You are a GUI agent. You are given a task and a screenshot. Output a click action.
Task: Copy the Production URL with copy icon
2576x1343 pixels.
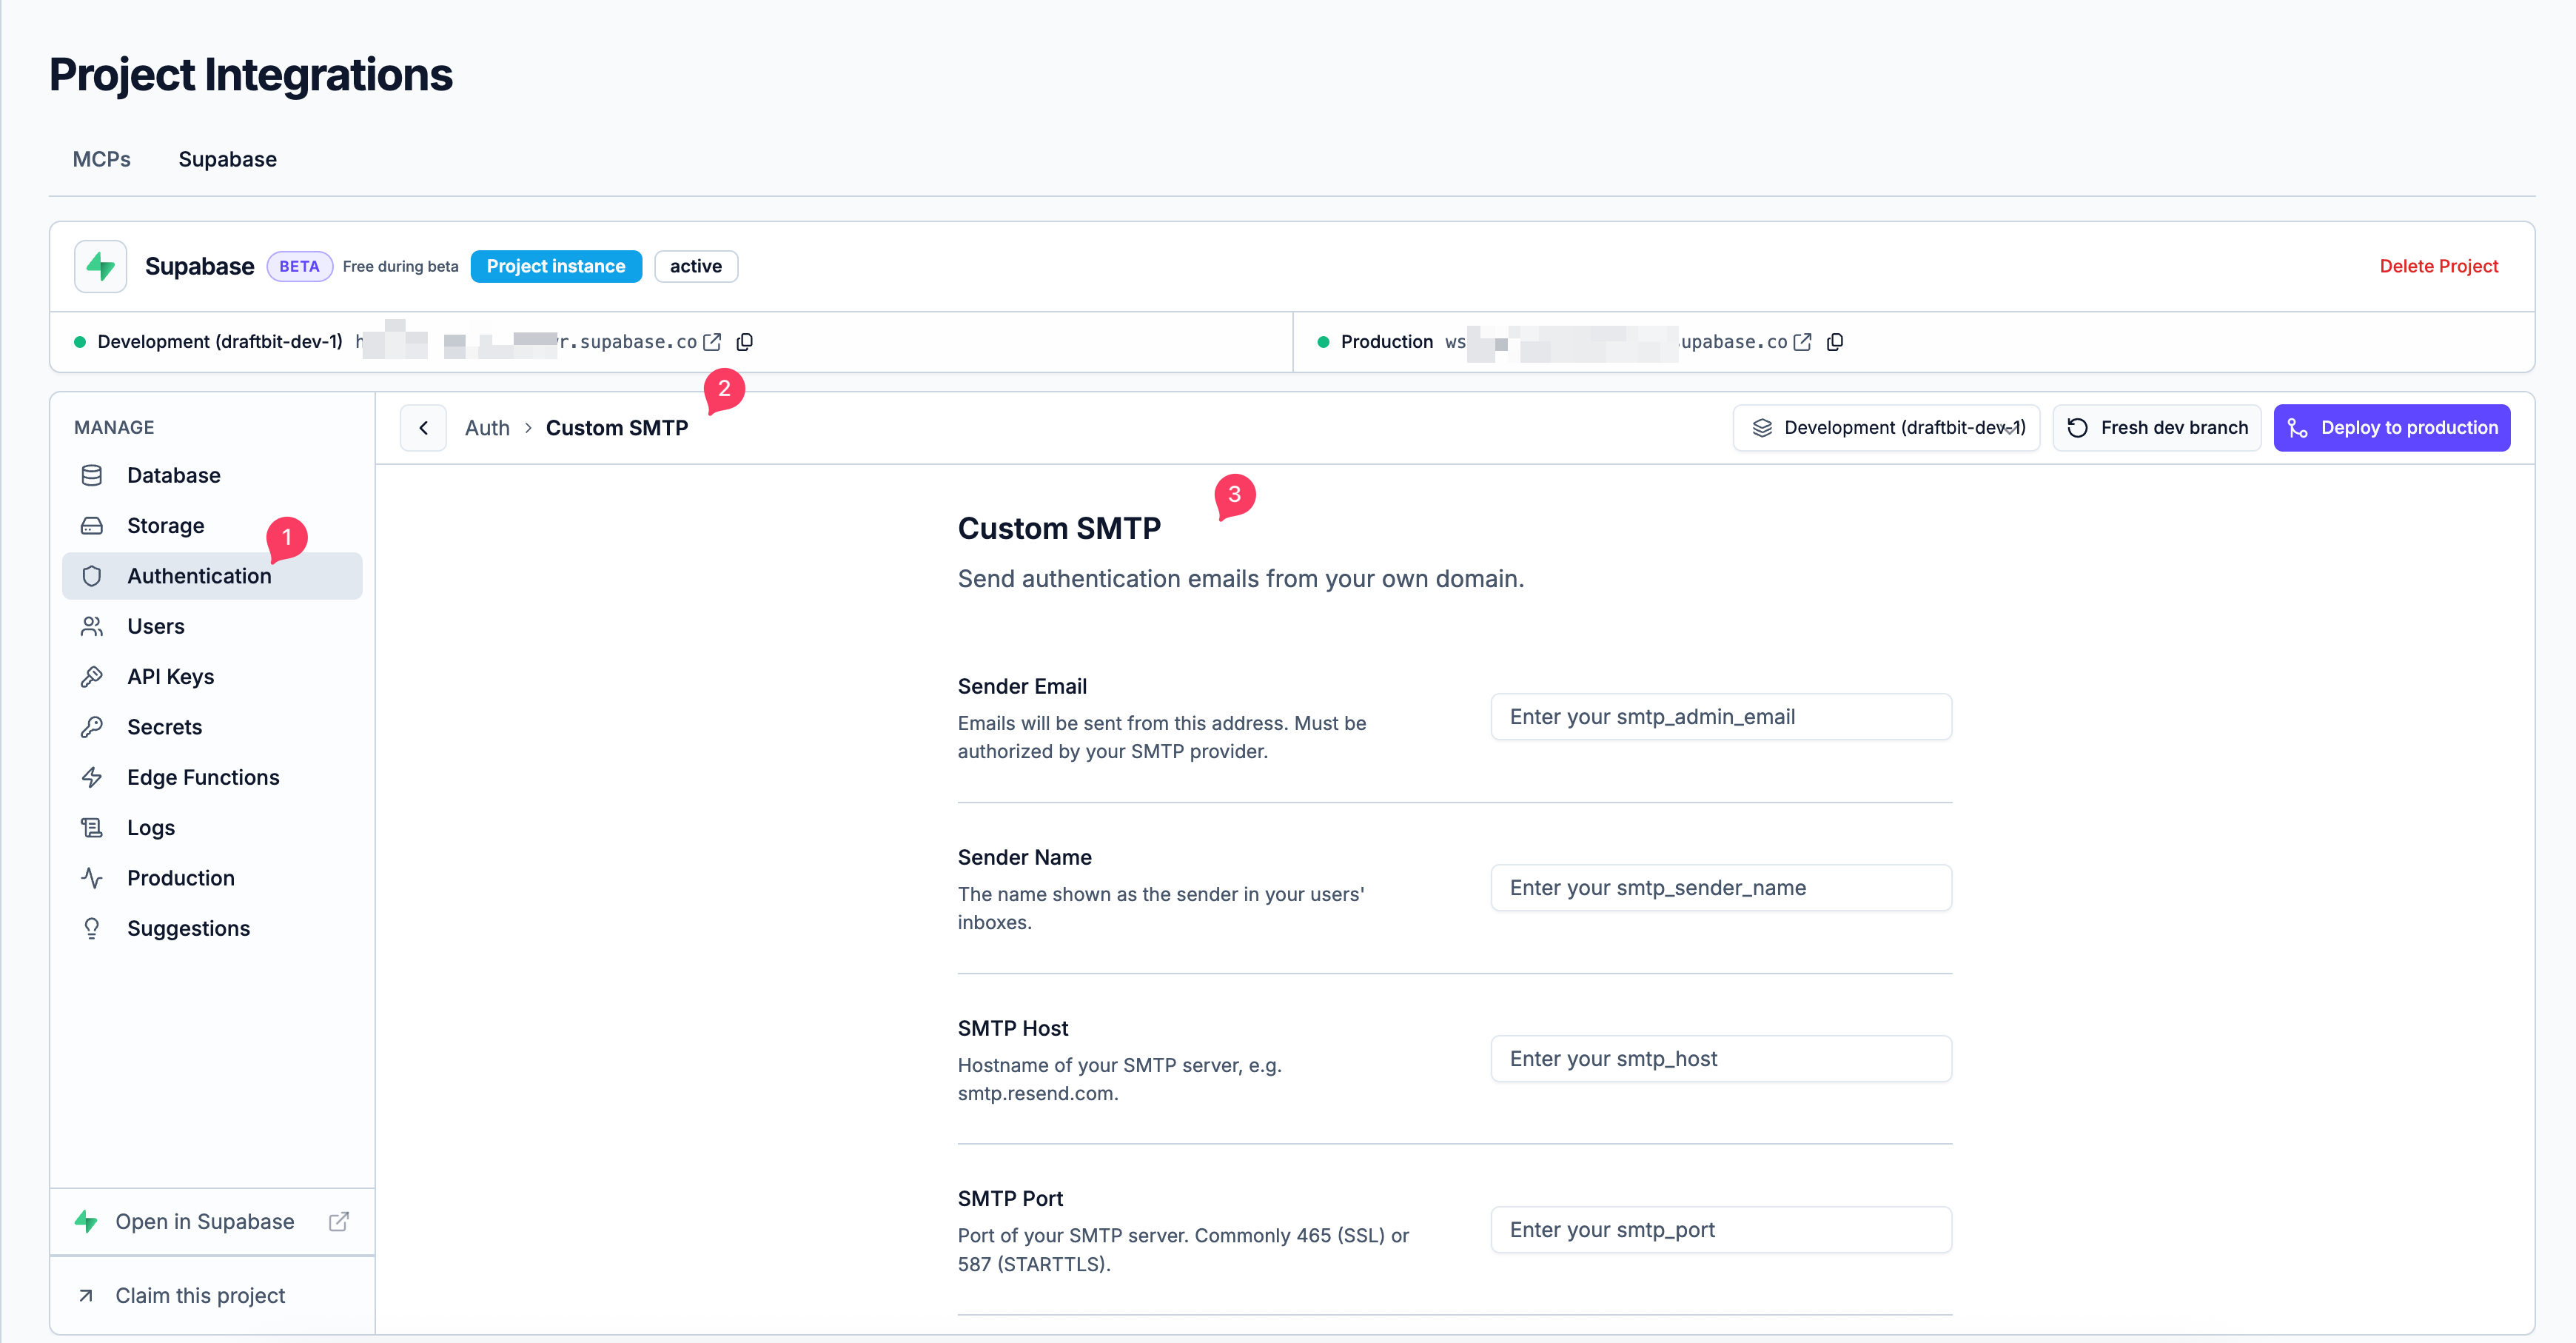point(1835,342)
